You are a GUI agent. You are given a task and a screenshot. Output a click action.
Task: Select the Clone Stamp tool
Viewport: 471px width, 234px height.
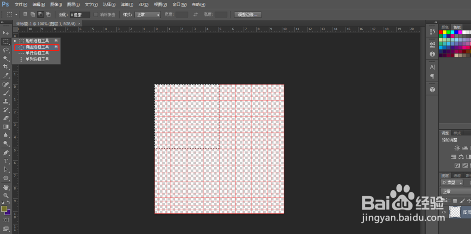click(x=6, y=101)
